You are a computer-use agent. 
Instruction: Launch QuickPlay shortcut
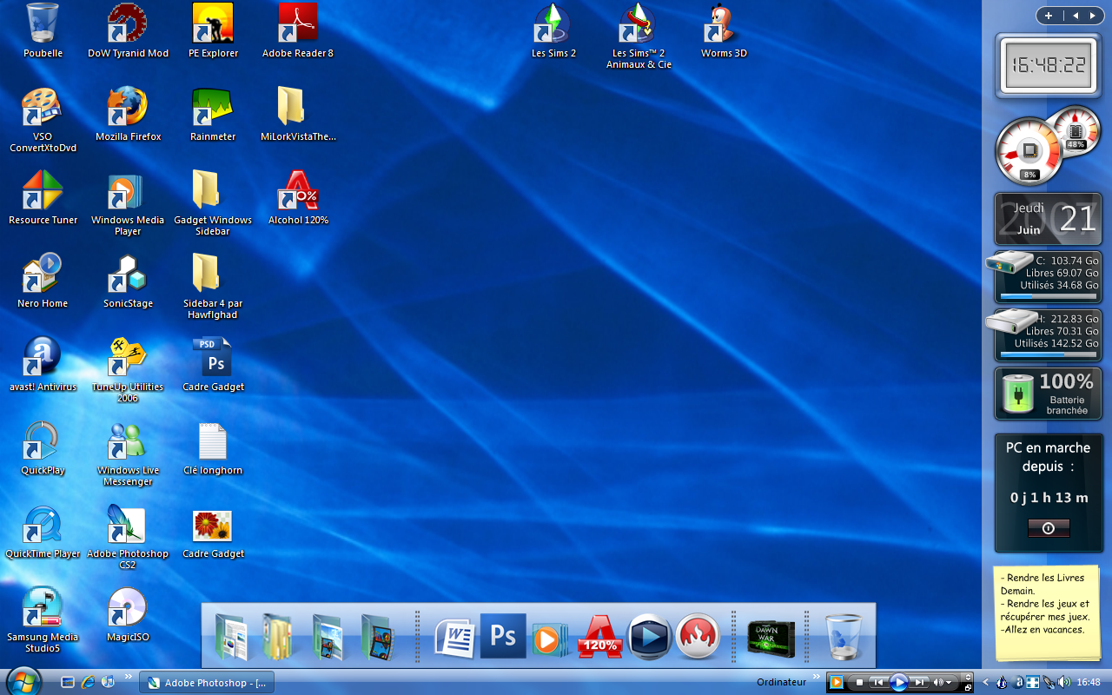pyautogui.click(x=43, y=447)
